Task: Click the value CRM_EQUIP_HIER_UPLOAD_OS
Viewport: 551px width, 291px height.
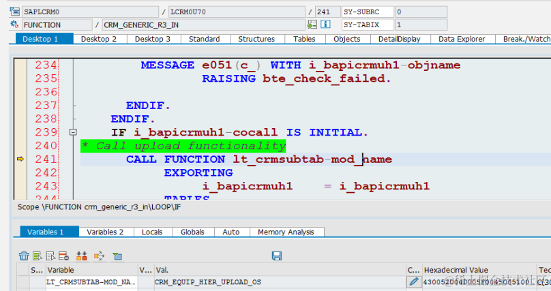Action: click(208, 282)
